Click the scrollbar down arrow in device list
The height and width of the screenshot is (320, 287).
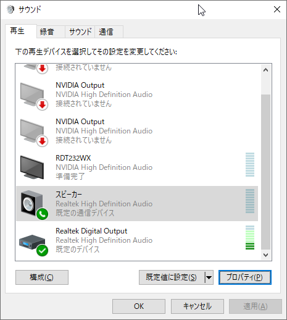pos(265,255)
